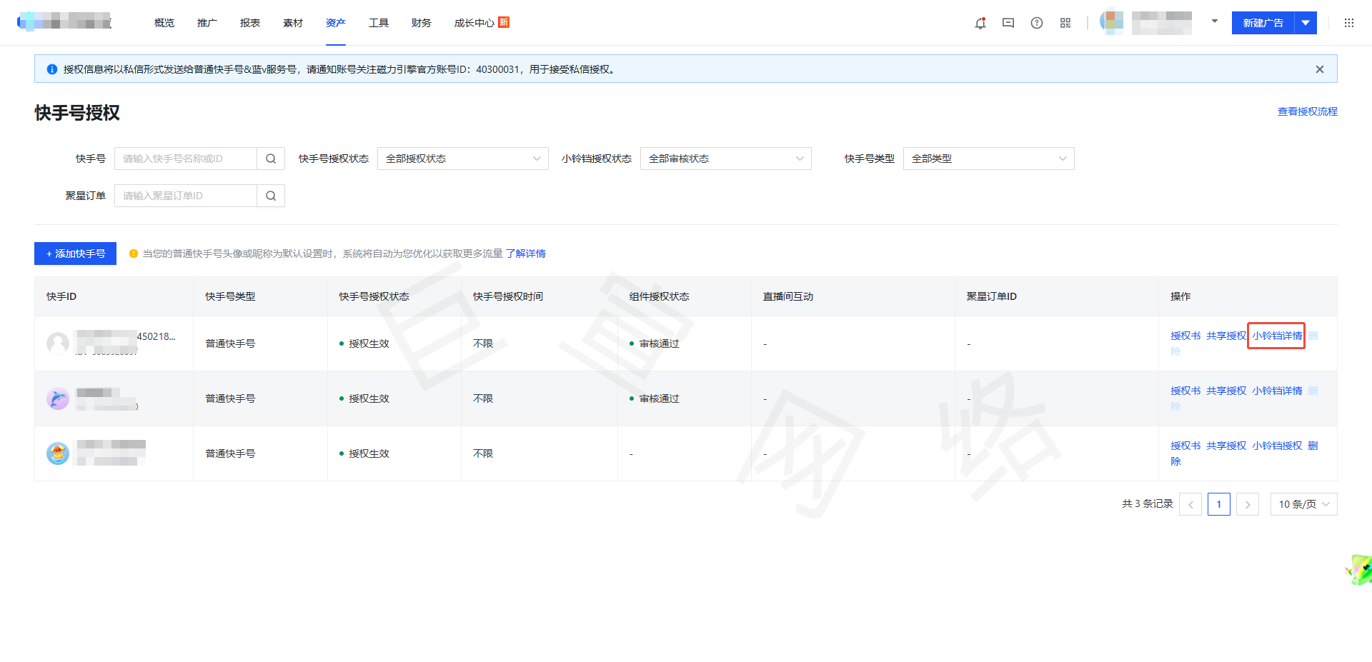Viewport: 1372px width, 662px height.
Task: Click the QR code icon in header
Action: click(x=1065, y=23)
